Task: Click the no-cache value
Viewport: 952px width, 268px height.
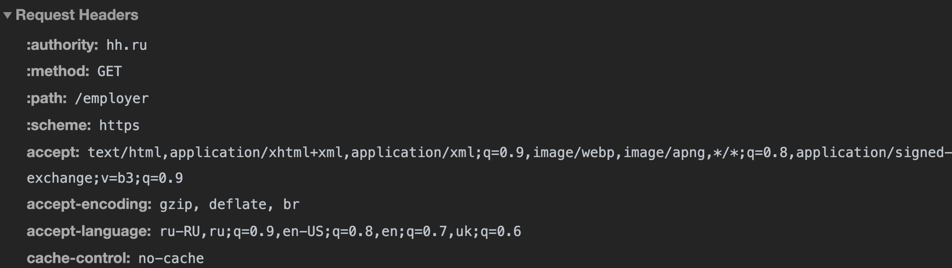Action: (x=171, y=258)
